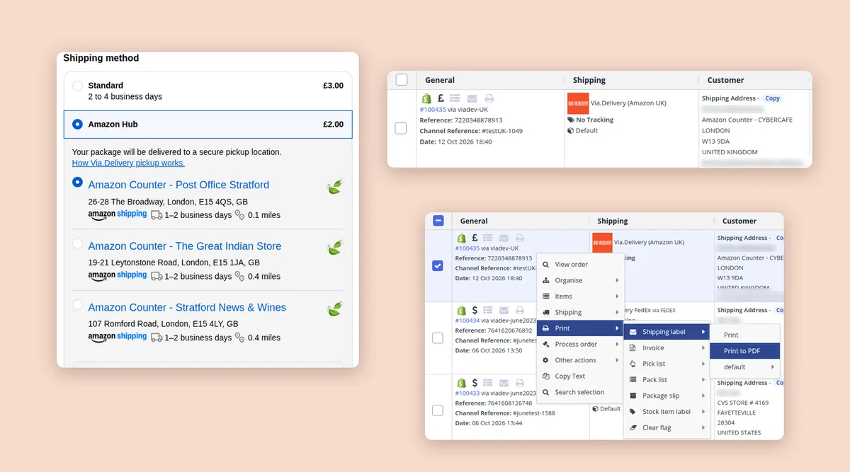Expand the Items submenu
Viewport: 850px width, 472px height.
tap(580, 297)
